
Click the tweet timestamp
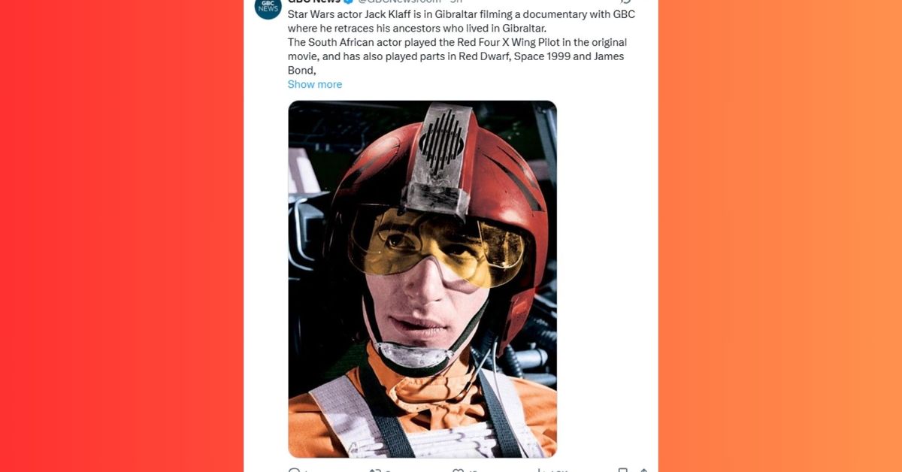459,2
